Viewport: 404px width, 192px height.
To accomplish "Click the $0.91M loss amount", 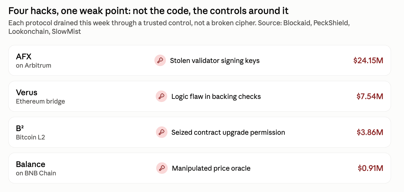I will (x=370, y=168).
